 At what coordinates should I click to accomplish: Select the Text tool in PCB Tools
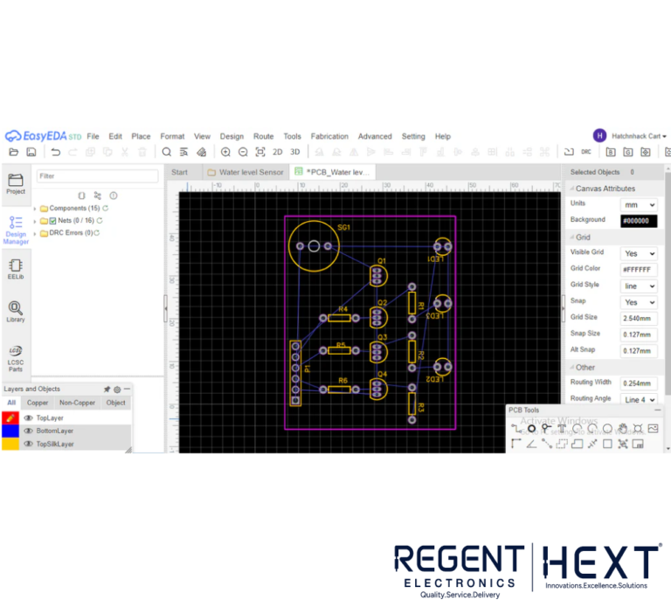coord(562,428)
